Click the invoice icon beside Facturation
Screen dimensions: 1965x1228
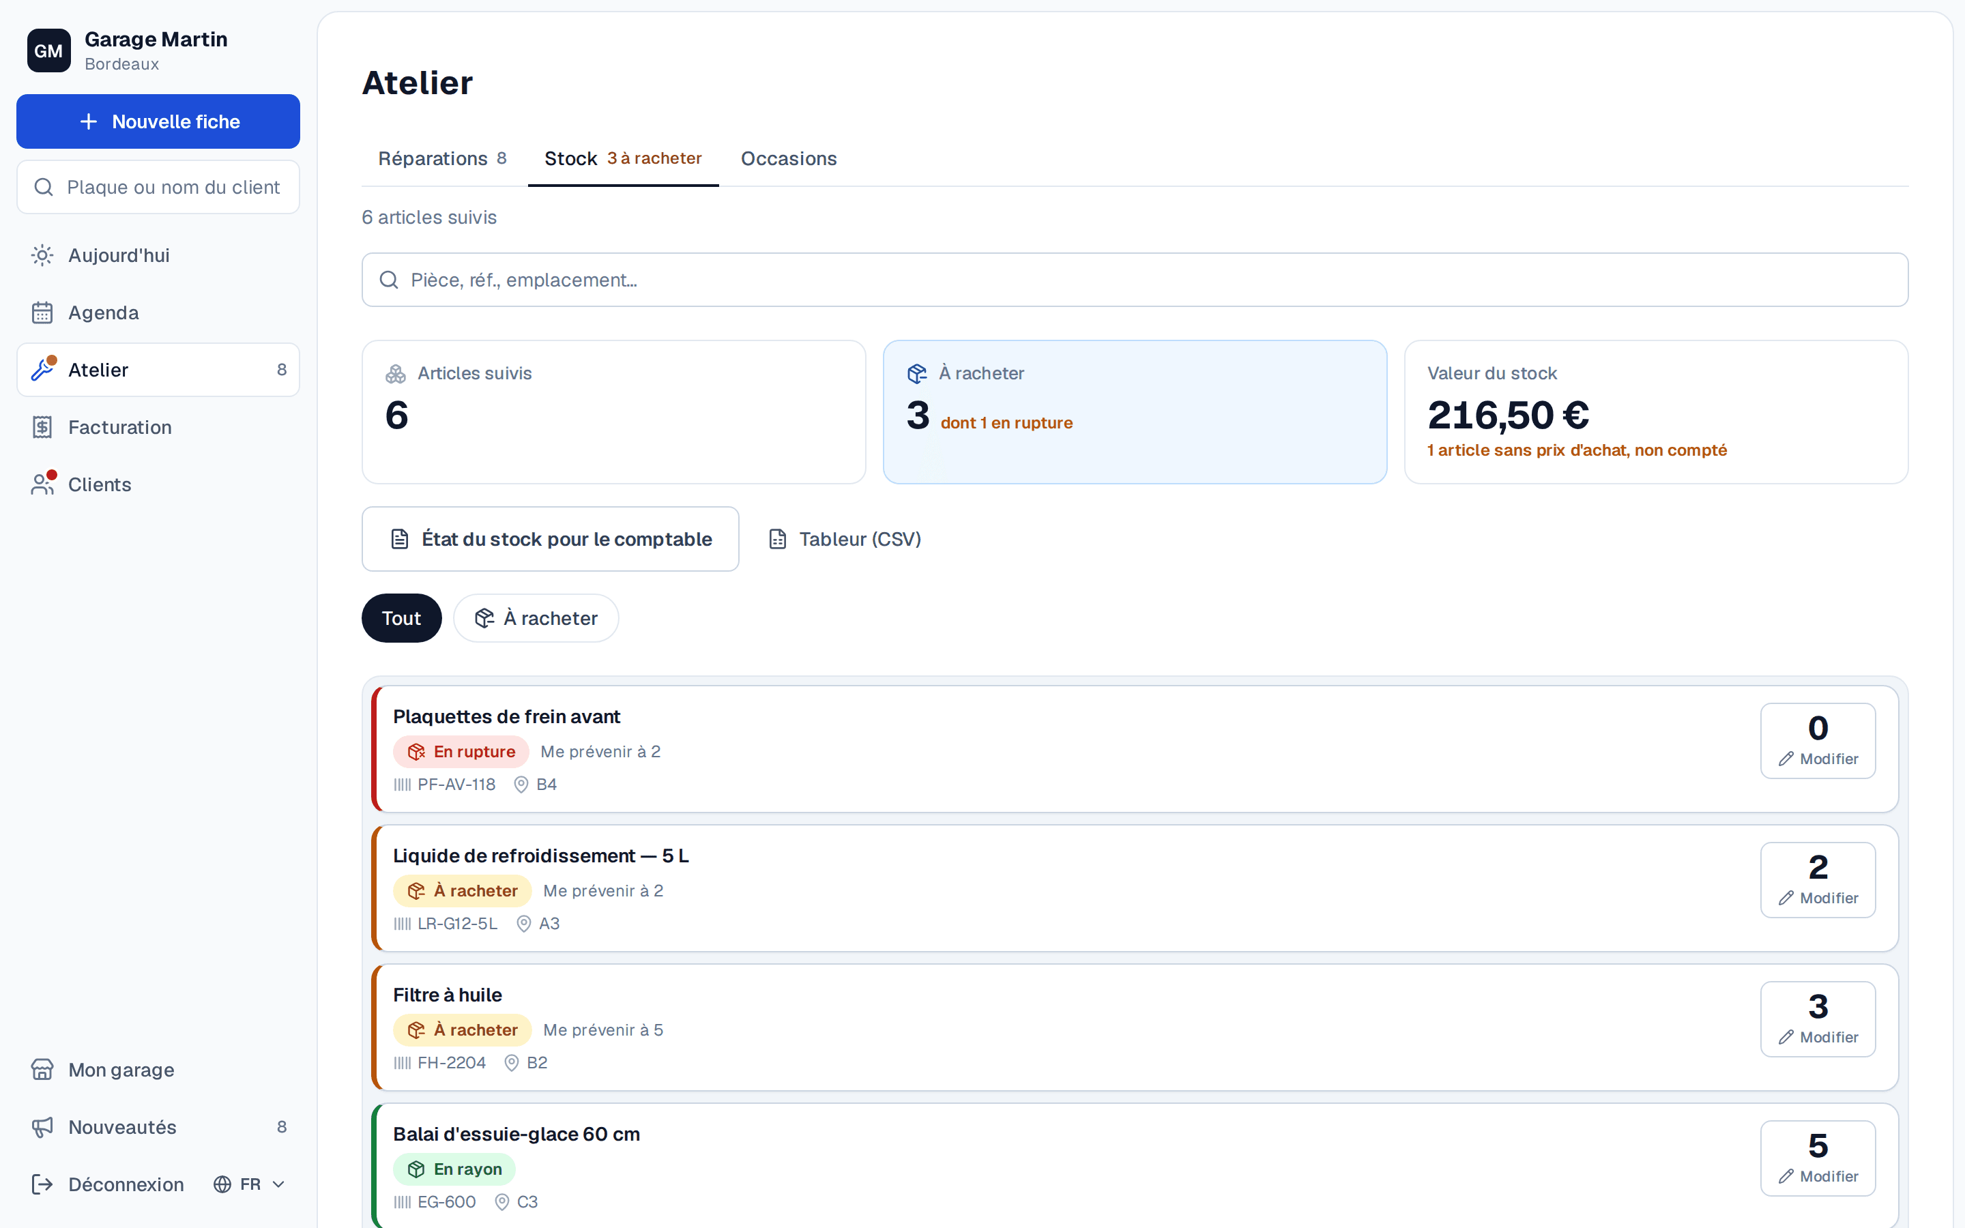[42, 427]
